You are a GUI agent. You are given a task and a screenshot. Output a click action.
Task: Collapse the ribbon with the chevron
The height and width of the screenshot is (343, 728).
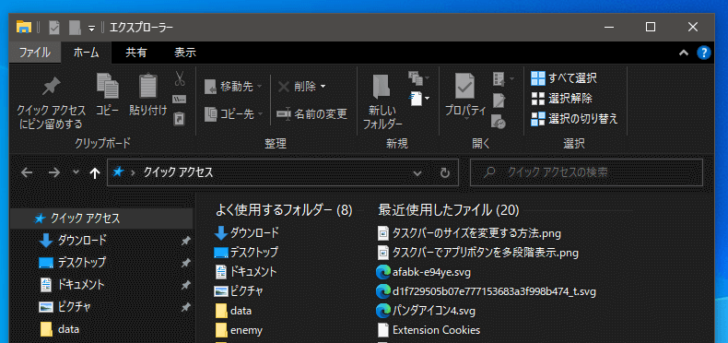pyautogui.click(x=684, y=53)
